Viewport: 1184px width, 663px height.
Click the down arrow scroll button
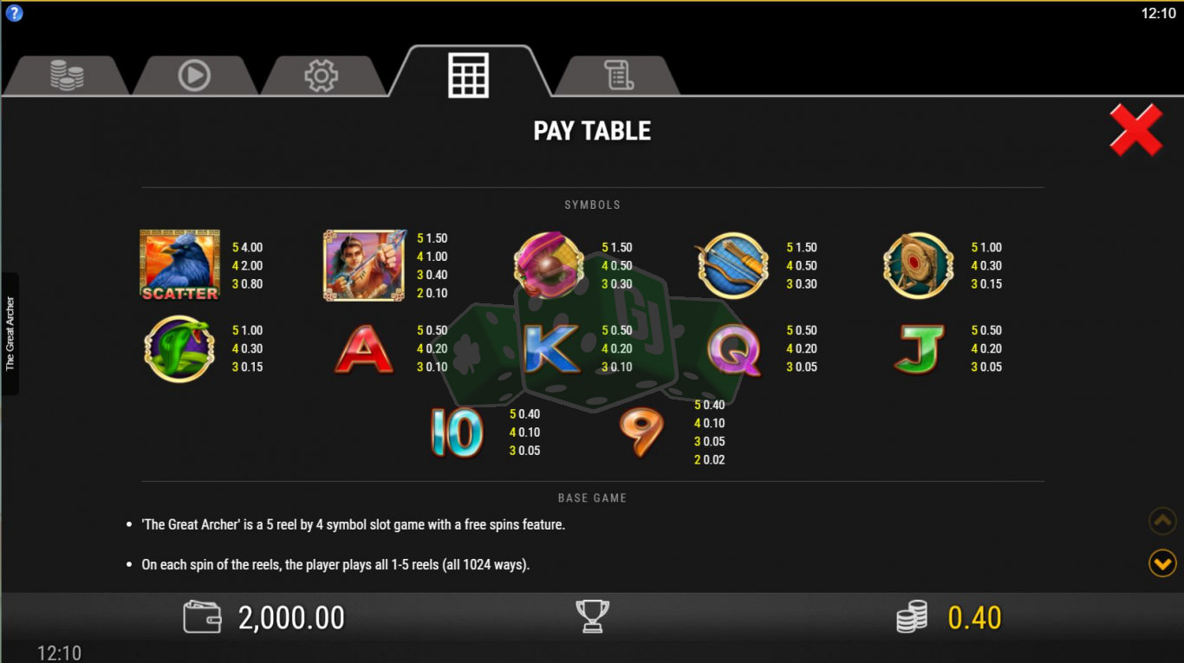pos(1162,563)
